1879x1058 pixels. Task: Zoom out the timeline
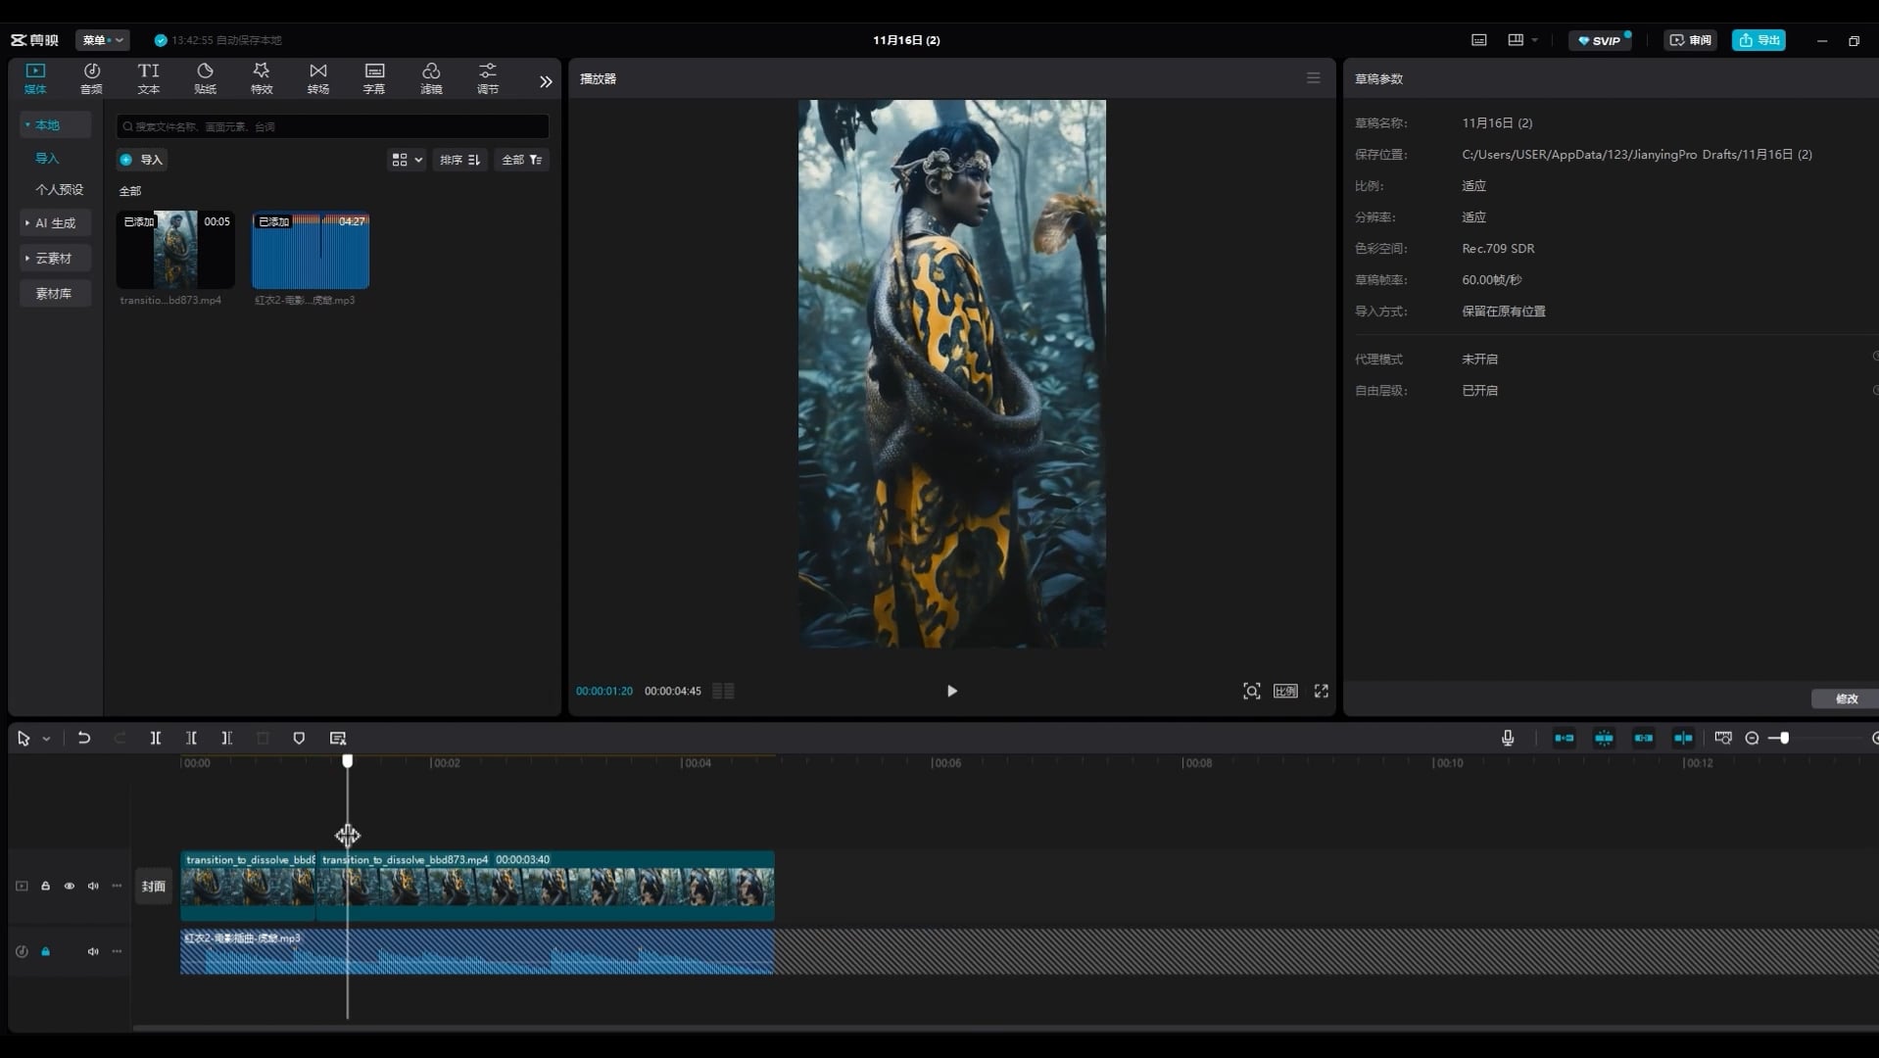[x=1752, y=739]
